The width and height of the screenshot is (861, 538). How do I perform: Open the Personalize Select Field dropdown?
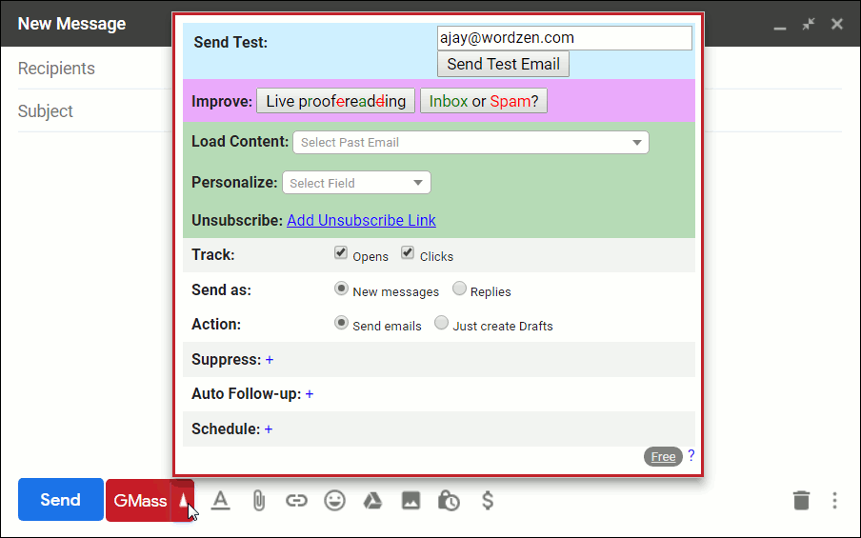[356, 183]
